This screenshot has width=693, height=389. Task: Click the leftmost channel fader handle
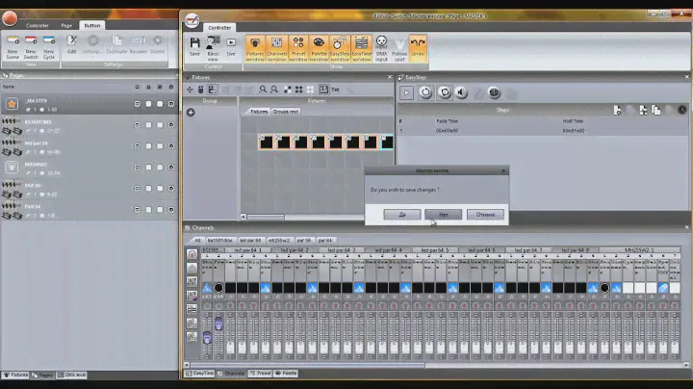[207, 336]
